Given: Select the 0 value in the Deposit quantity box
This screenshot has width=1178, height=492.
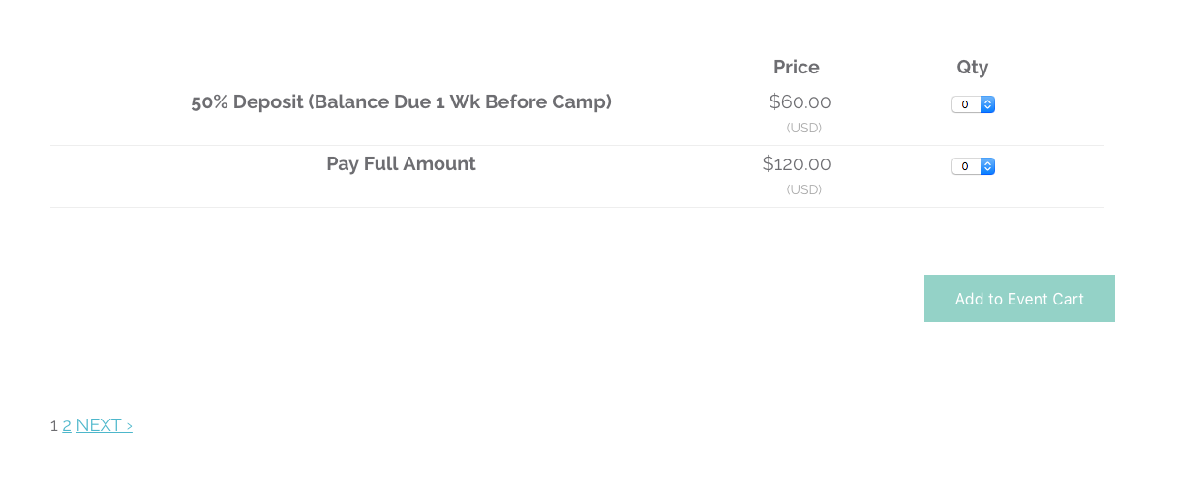Looking at the screenshot, I should click(965, 104).
